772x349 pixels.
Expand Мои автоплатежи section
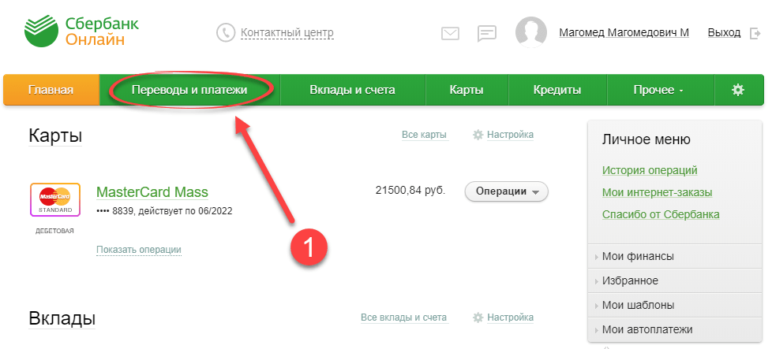tap(675, 330)
